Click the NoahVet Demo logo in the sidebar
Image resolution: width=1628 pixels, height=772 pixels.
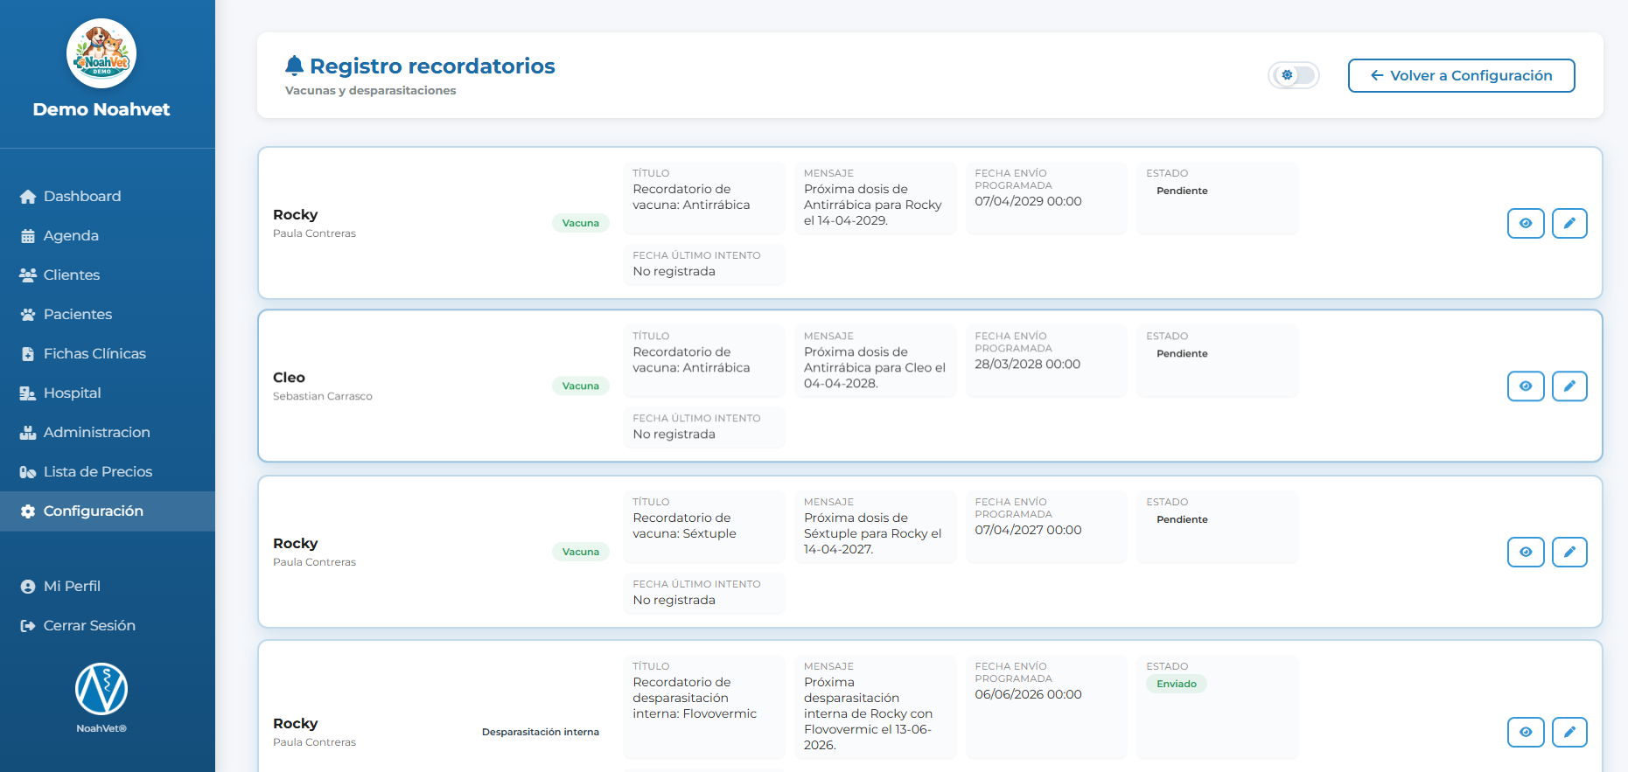[x=101, y=53]
